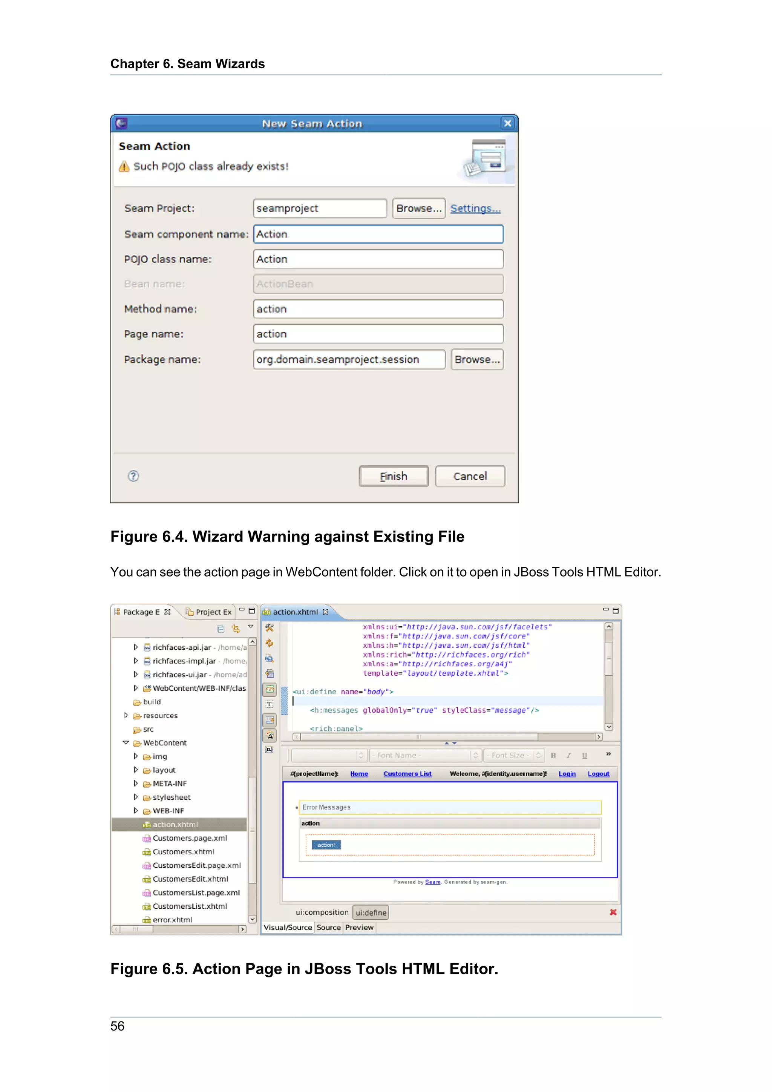
Task: Click the Bold formatting button
Action: 553,755
